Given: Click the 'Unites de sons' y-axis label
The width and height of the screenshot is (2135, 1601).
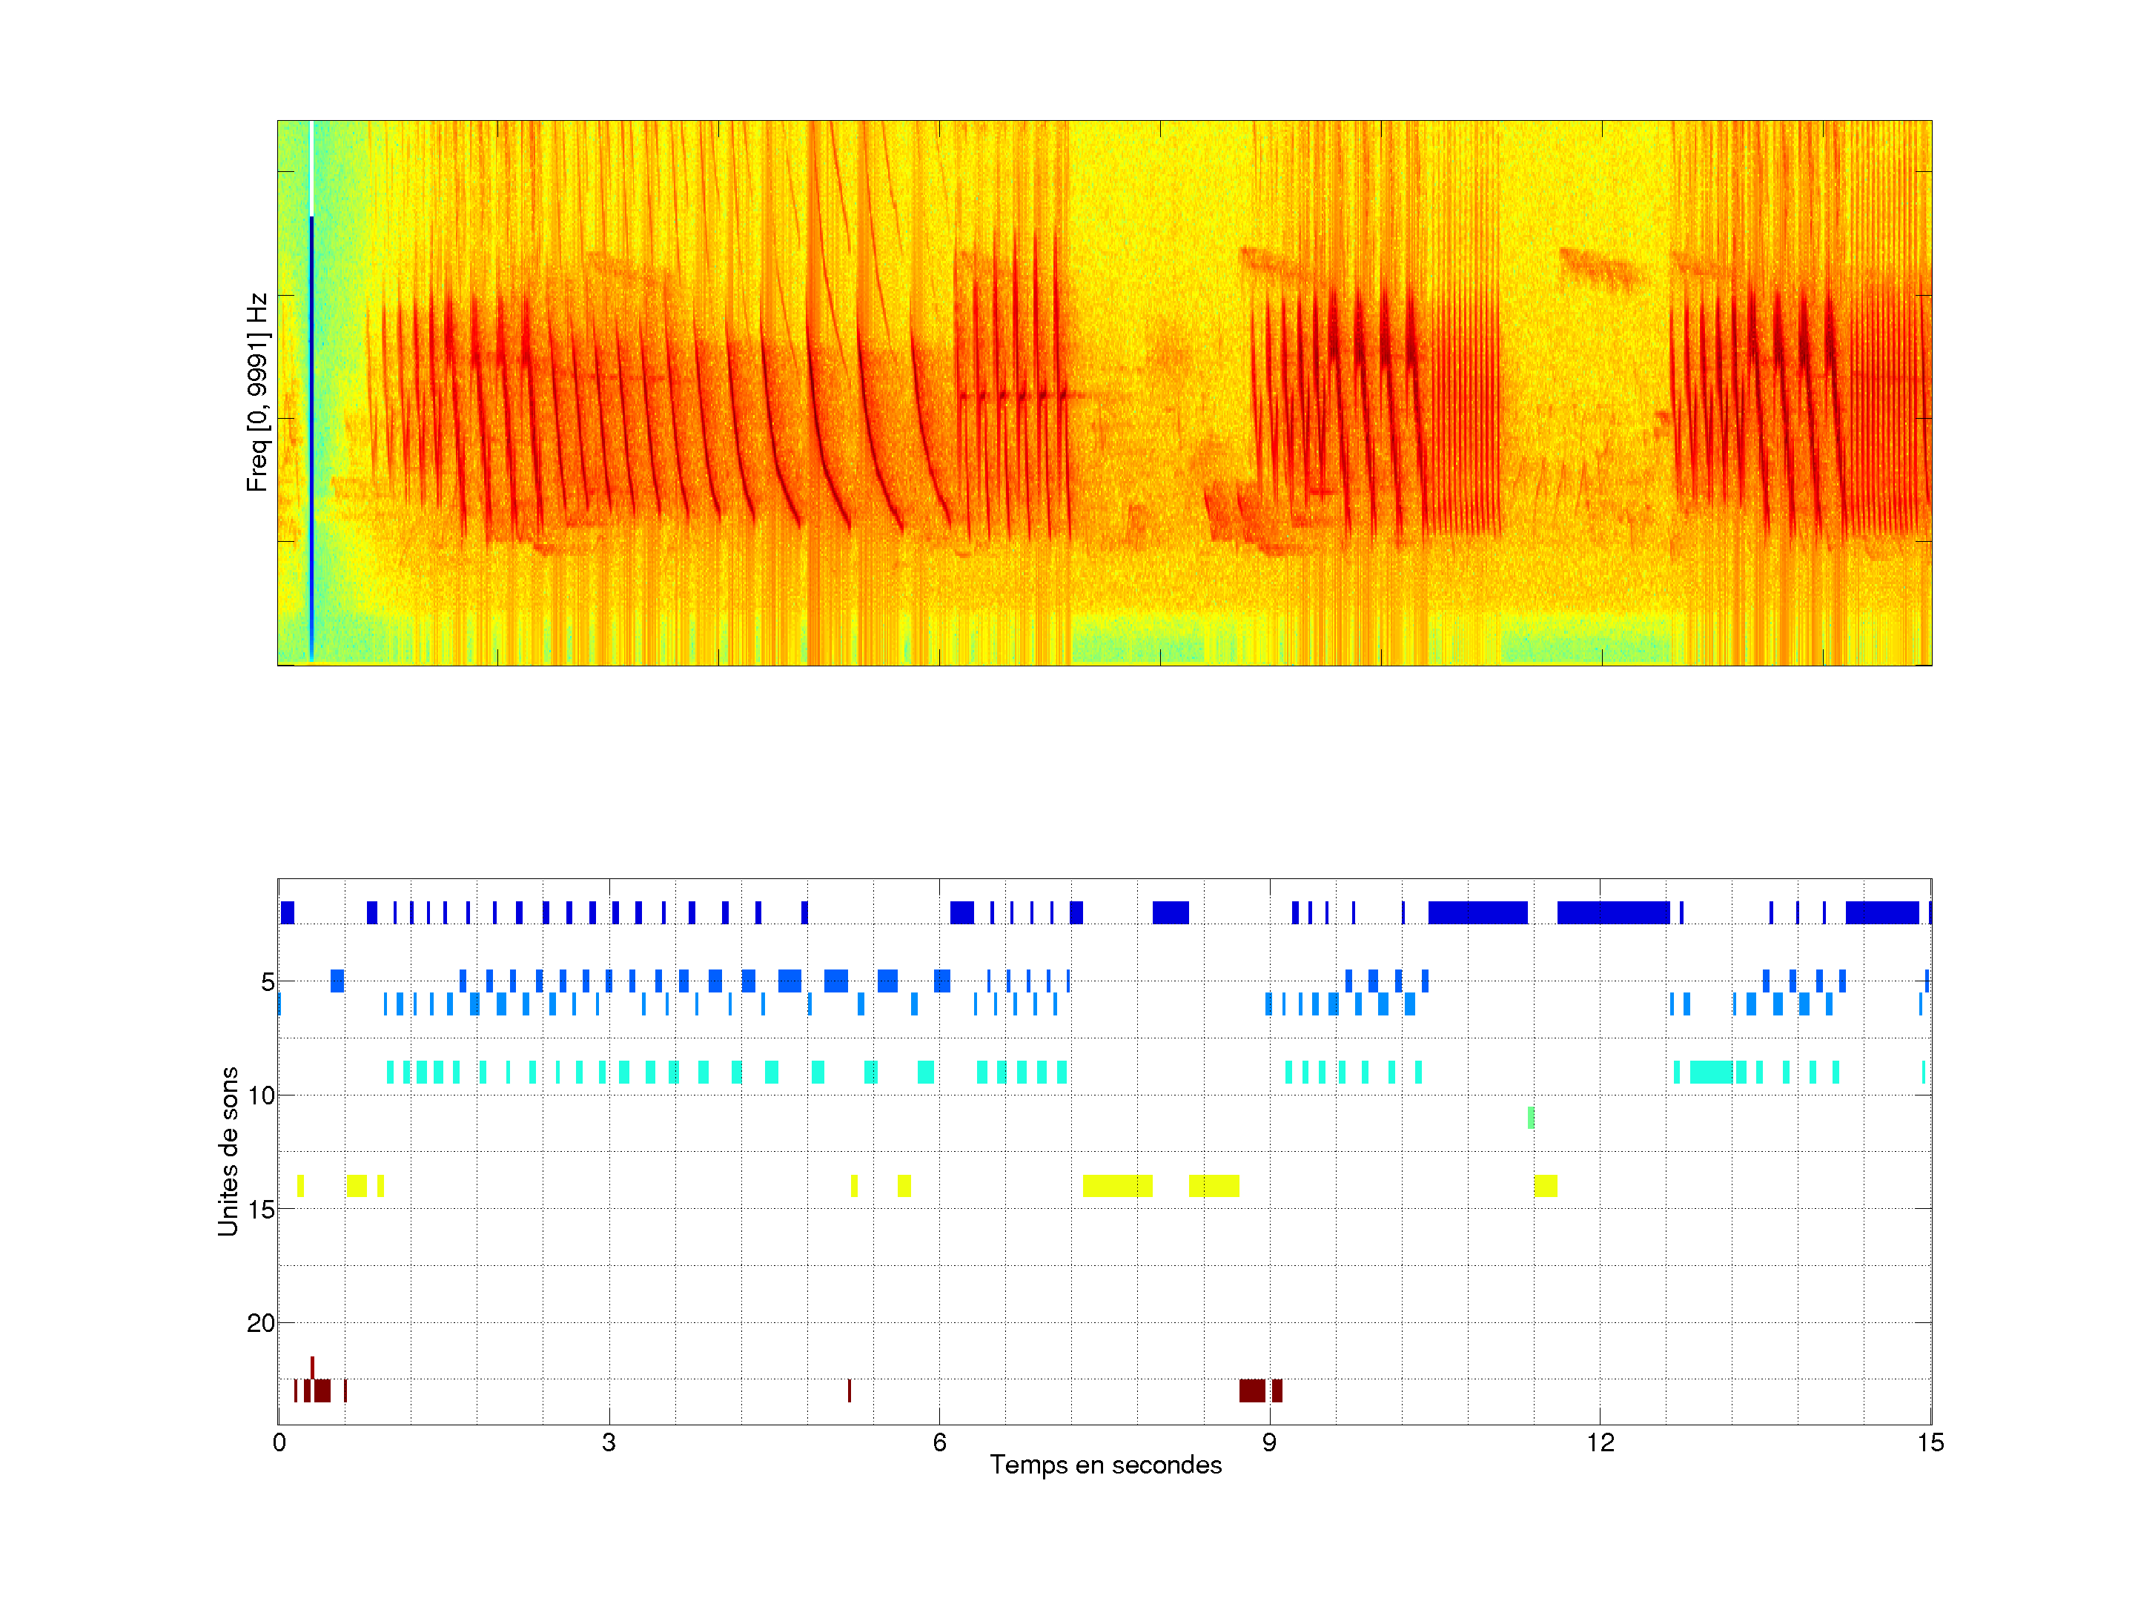Looking at the screenshot, I should 229,1150.
